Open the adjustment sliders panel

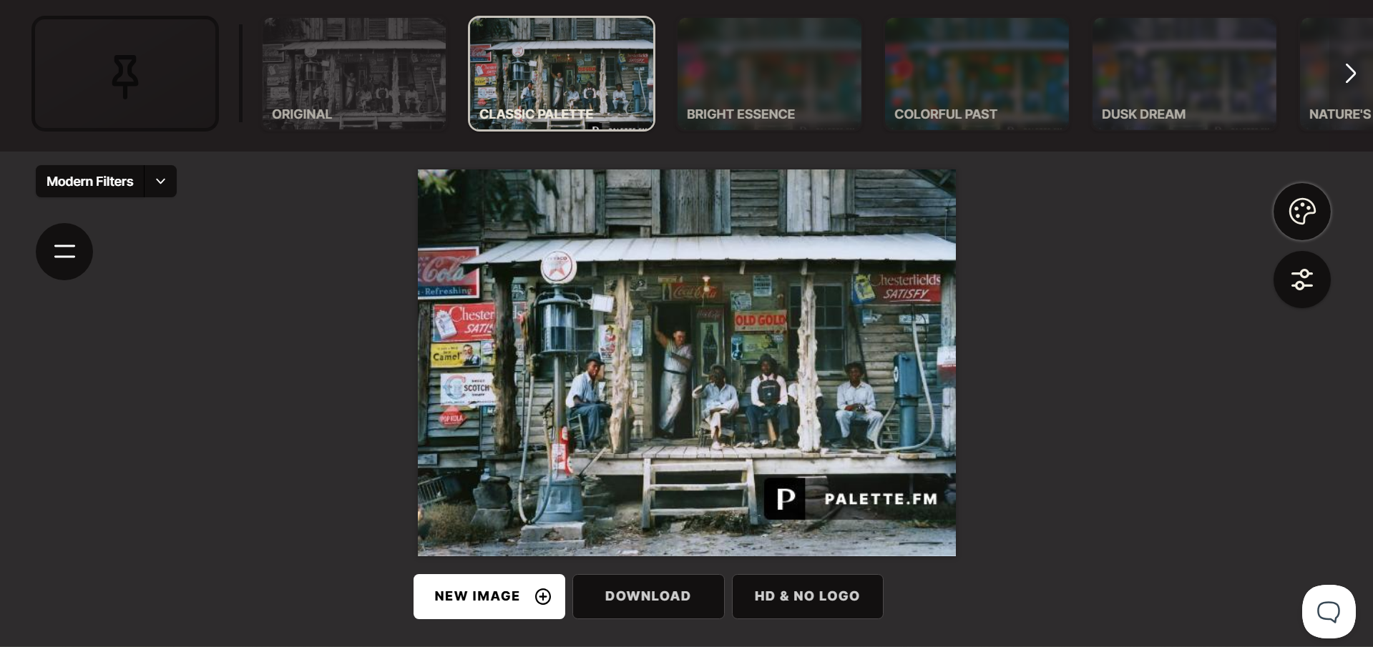click(x=1302, y=280)
